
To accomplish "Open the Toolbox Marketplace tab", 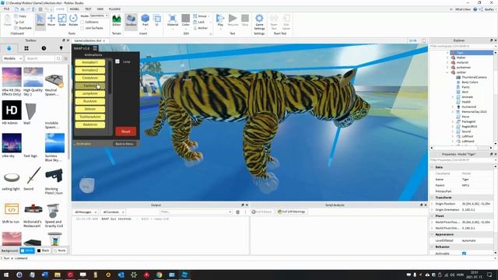I will [x=9, y=48].
